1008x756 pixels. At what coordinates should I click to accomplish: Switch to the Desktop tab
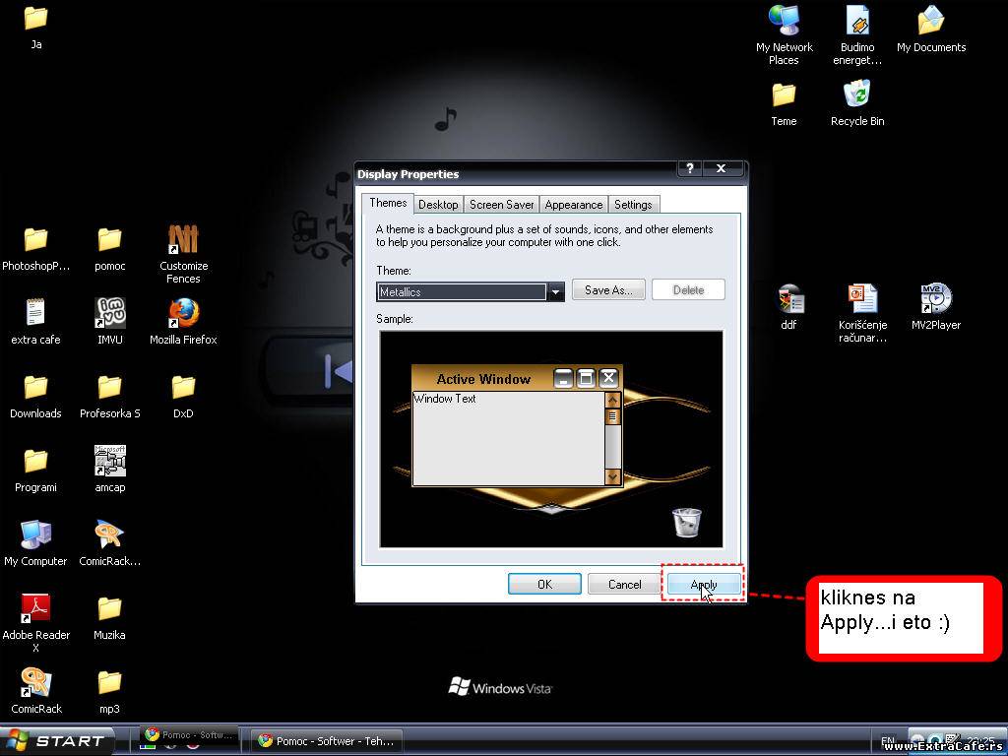pyautogui.click(x=438, y=205)
